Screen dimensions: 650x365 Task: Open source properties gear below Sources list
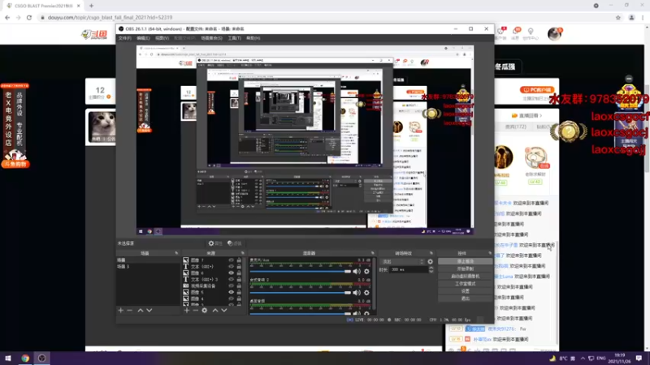coord(205,311)
